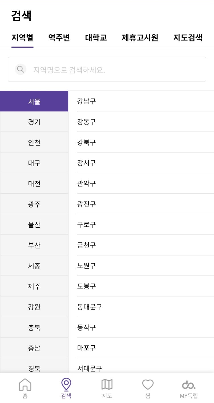This screenshot has width=214, height=403.
Task: Switch to the 역주변 tab
Action: tap(59, 38)
